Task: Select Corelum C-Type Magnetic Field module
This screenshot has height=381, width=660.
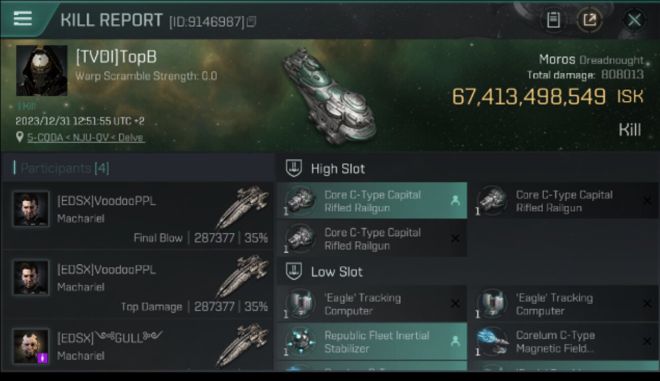Action: coord(564,341)
